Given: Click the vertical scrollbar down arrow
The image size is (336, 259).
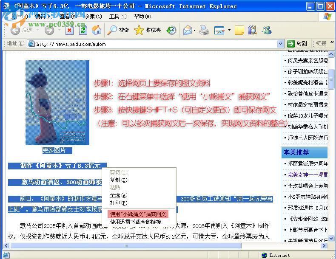Looking at the screenshot, I should [331, 238].
